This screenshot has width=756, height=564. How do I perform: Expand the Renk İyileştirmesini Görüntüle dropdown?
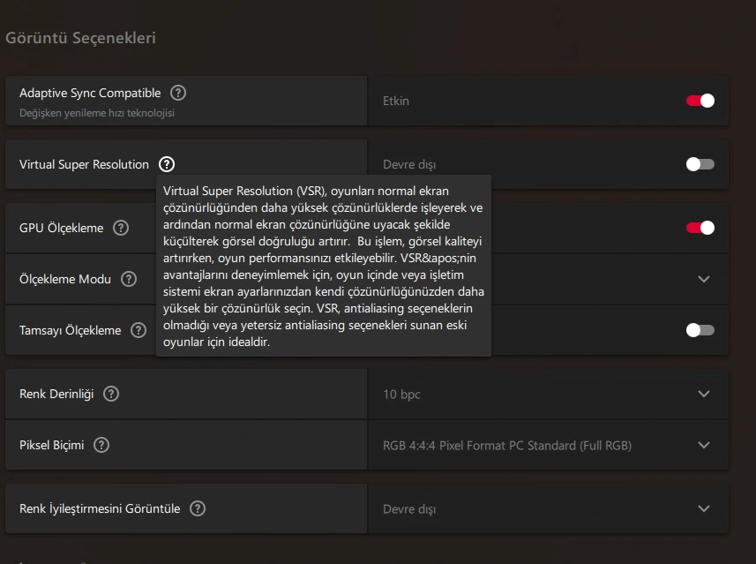548,508
